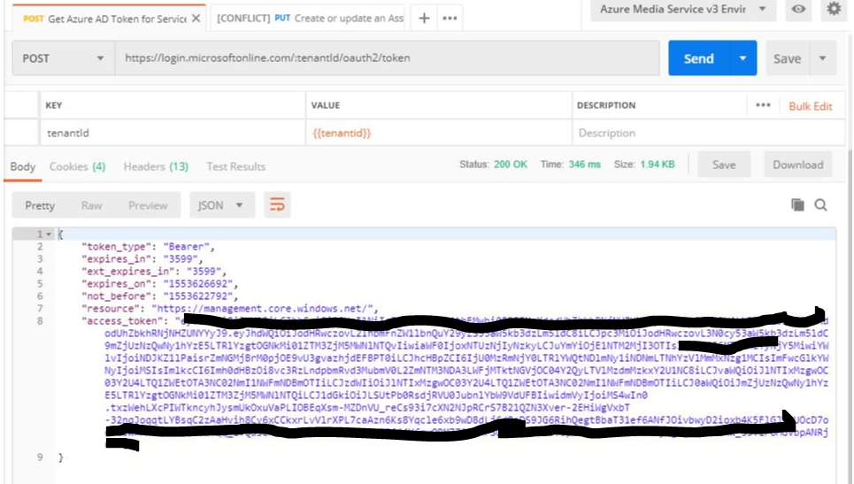The height and width of the screenshot is (484, 854).
Task: Click the "ext_expires_in" line in response
Action: tap(154, 271)
